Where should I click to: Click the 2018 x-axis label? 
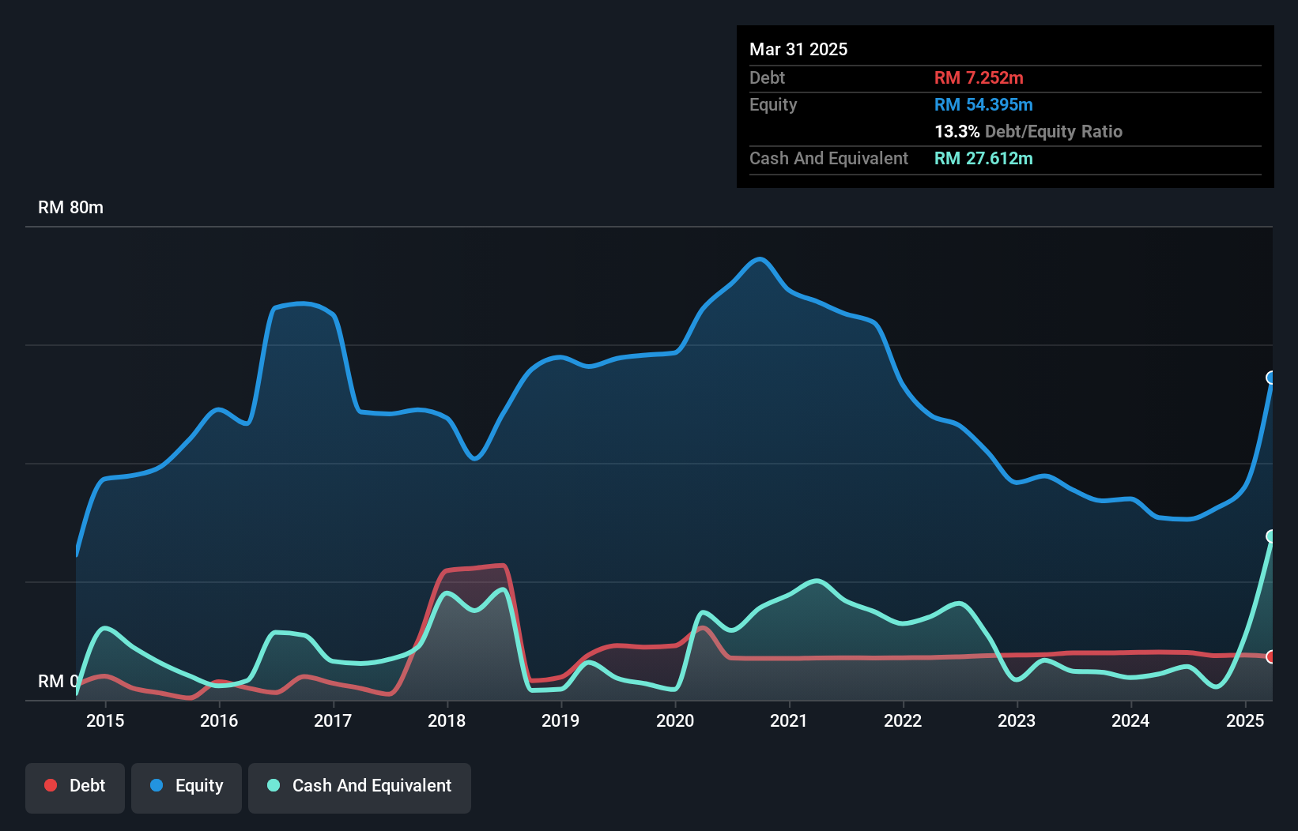click(x=447, y=720)
